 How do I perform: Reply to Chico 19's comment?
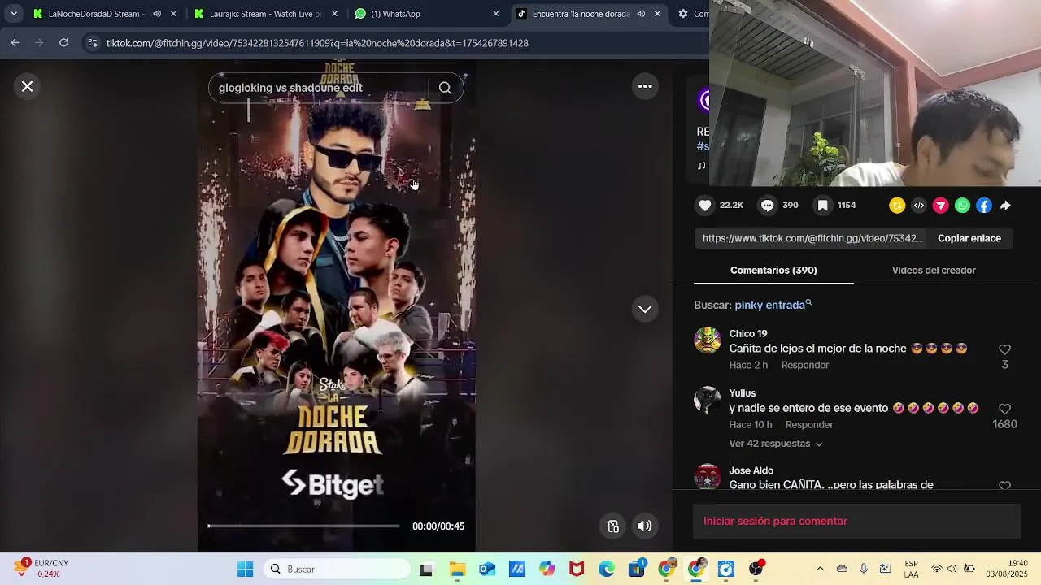tap(805, 366)
